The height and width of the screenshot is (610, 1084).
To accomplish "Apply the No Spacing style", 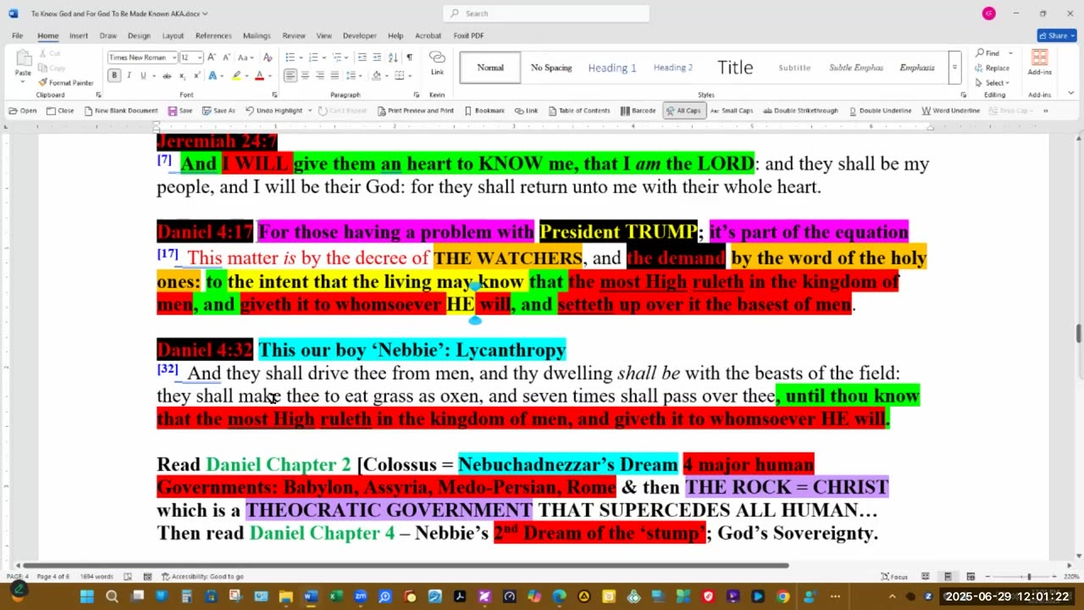I will tap(551, 68).
